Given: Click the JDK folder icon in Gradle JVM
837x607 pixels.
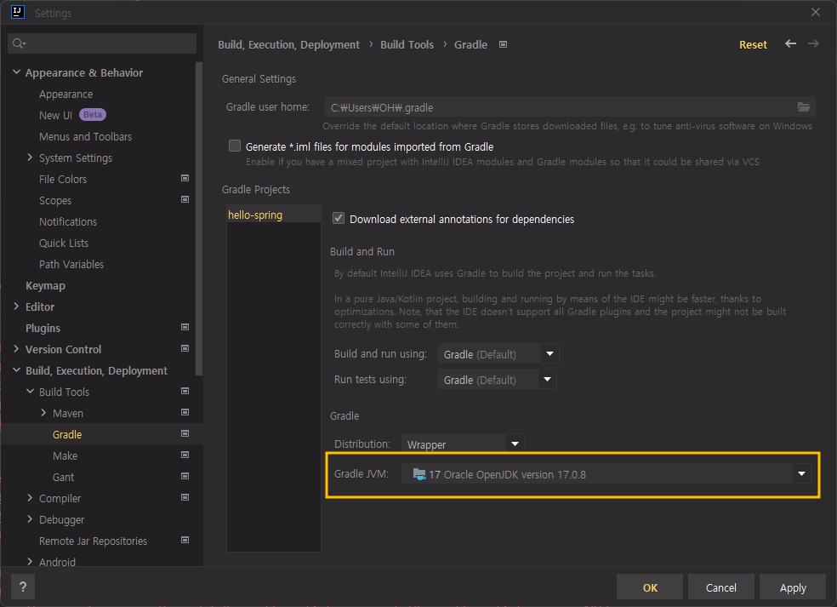Looking at the screenshot, I should (x=419, y=474).
